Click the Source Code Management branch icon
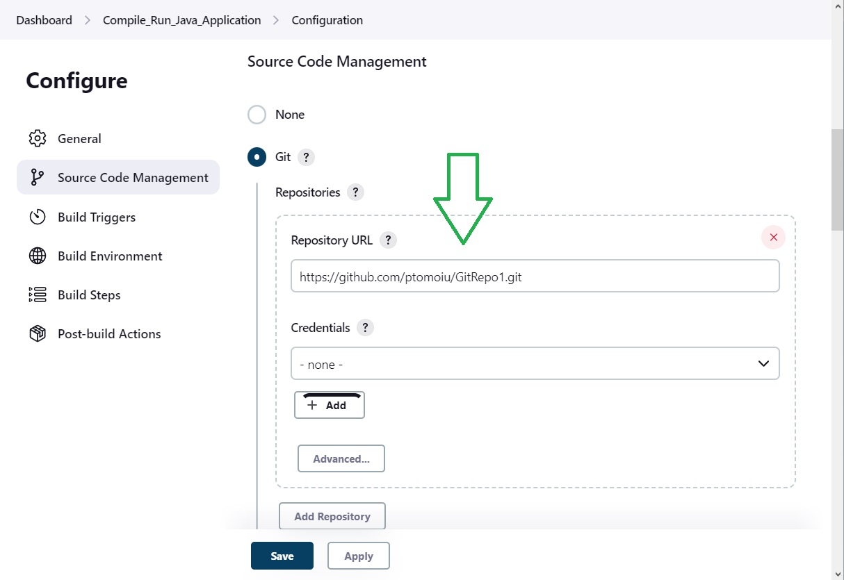The height and width of the screenshot is (580, 844). coord(38,177)
